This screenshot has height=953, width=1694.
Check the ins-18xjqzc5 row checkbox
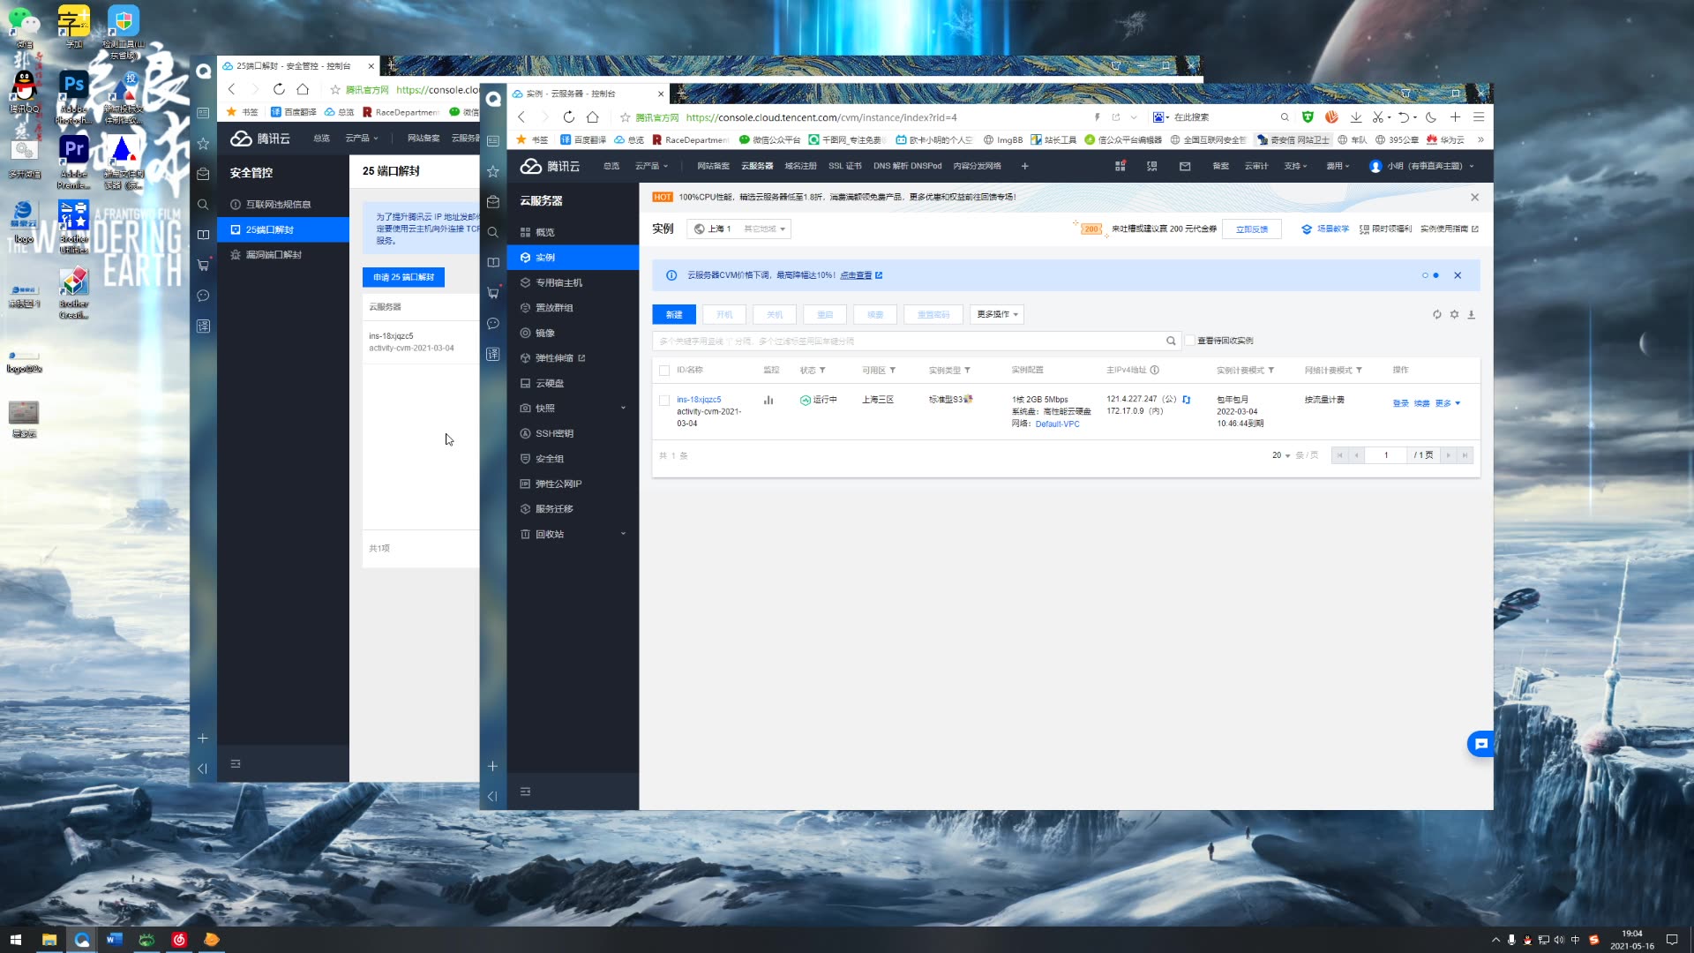(x=664, y=401)
